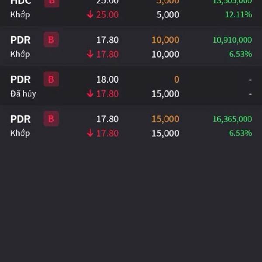Image resolution: width=262 pixels, height=262 pixels.
Task: Select PDR ticker in cancelled order row
Action: click(21, 79)
